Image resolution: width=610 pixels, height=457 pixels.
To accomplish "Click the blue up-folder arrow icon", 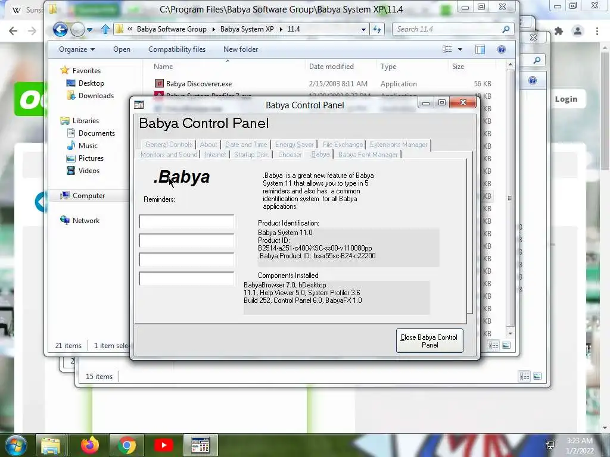I will click(x=105, y=29).
